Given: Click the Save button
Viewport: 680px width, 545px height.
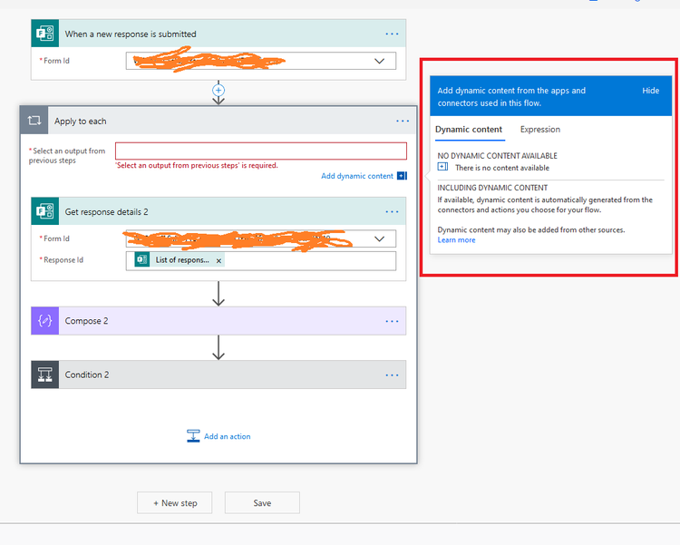Looking at the screenshot, I should pyautogui.click(x=262, y=503).
